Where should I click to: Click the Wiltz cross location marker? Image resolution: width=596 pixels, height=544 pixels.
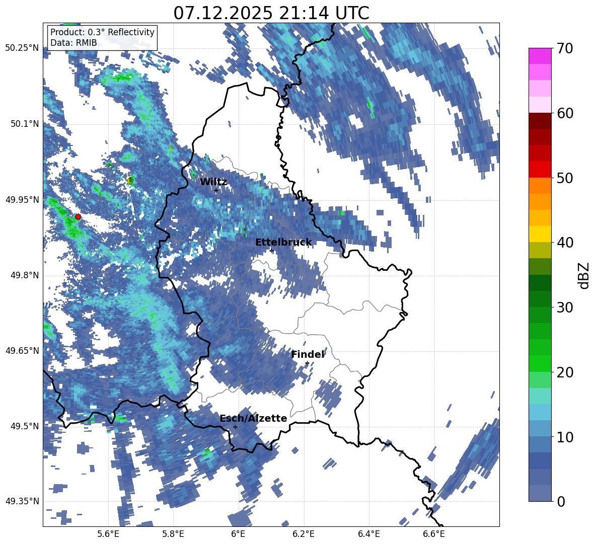pyautogui.click(x=216, y=191)
